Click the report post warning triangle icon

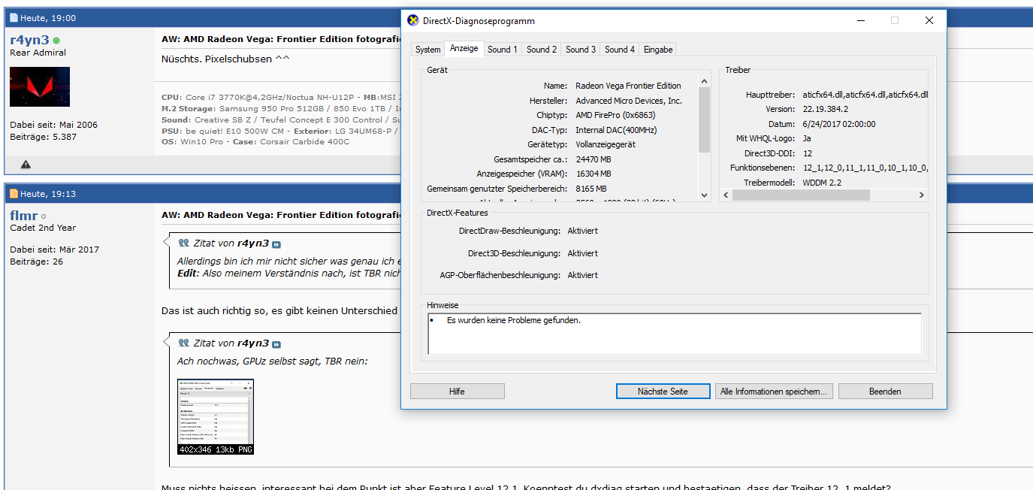(x=26, y=164)
